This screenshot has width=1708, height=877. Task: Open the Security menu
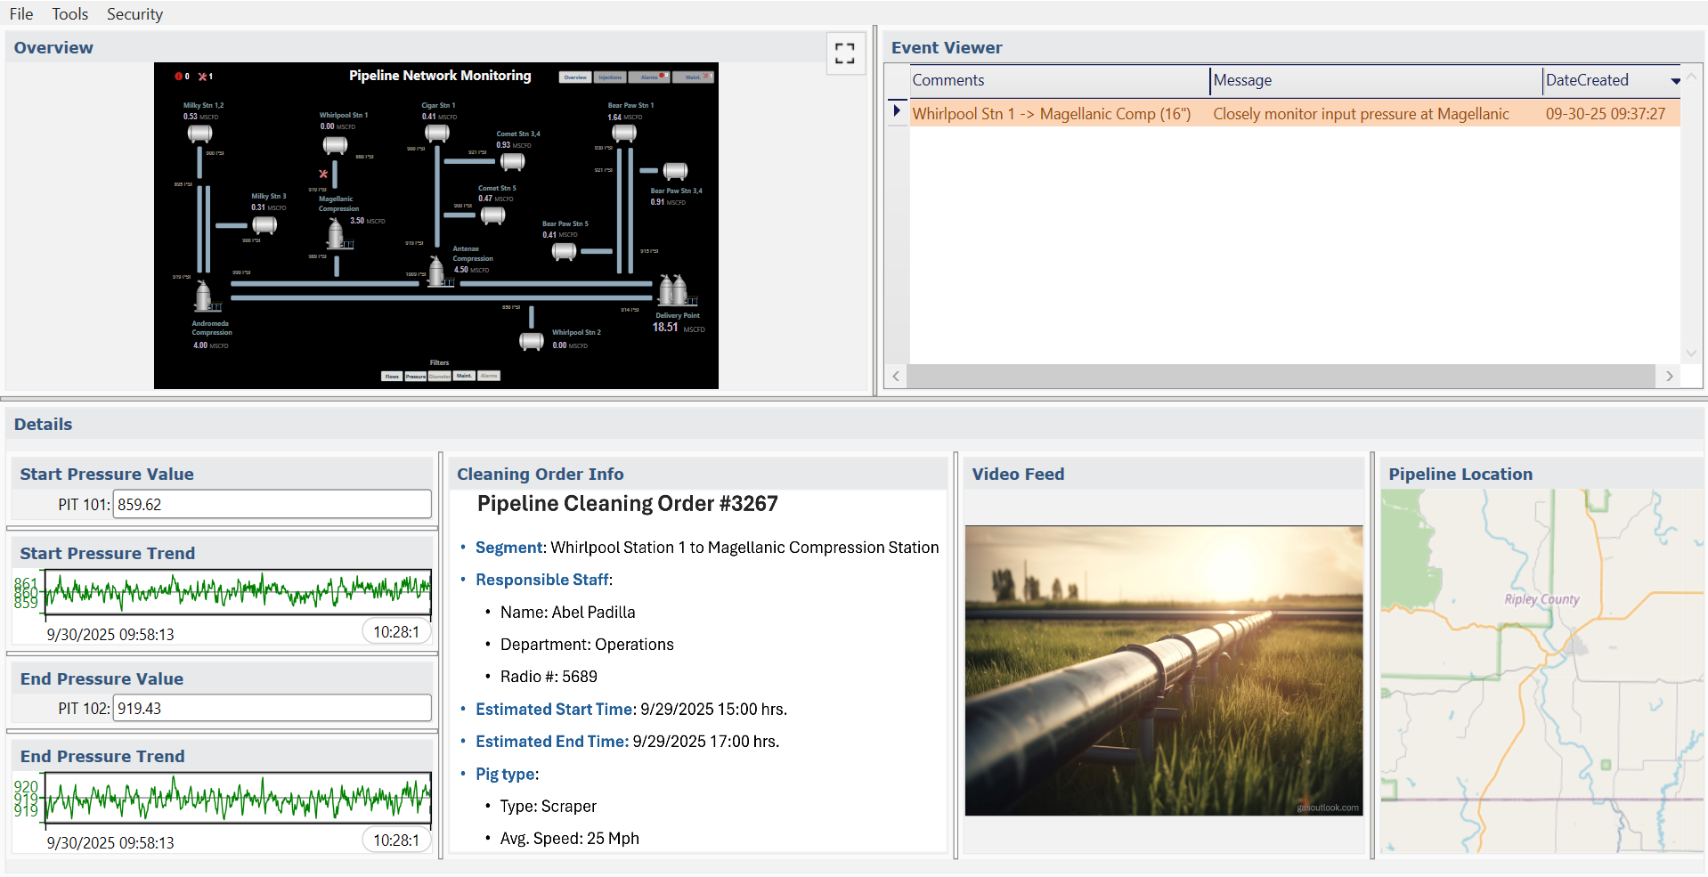pos(134,14)
